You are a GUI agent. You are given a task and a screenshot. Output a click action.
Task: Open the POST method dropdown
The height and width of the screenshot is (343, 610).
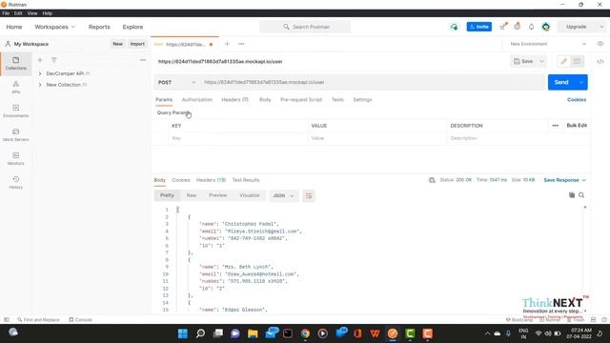tap(176, 82)
